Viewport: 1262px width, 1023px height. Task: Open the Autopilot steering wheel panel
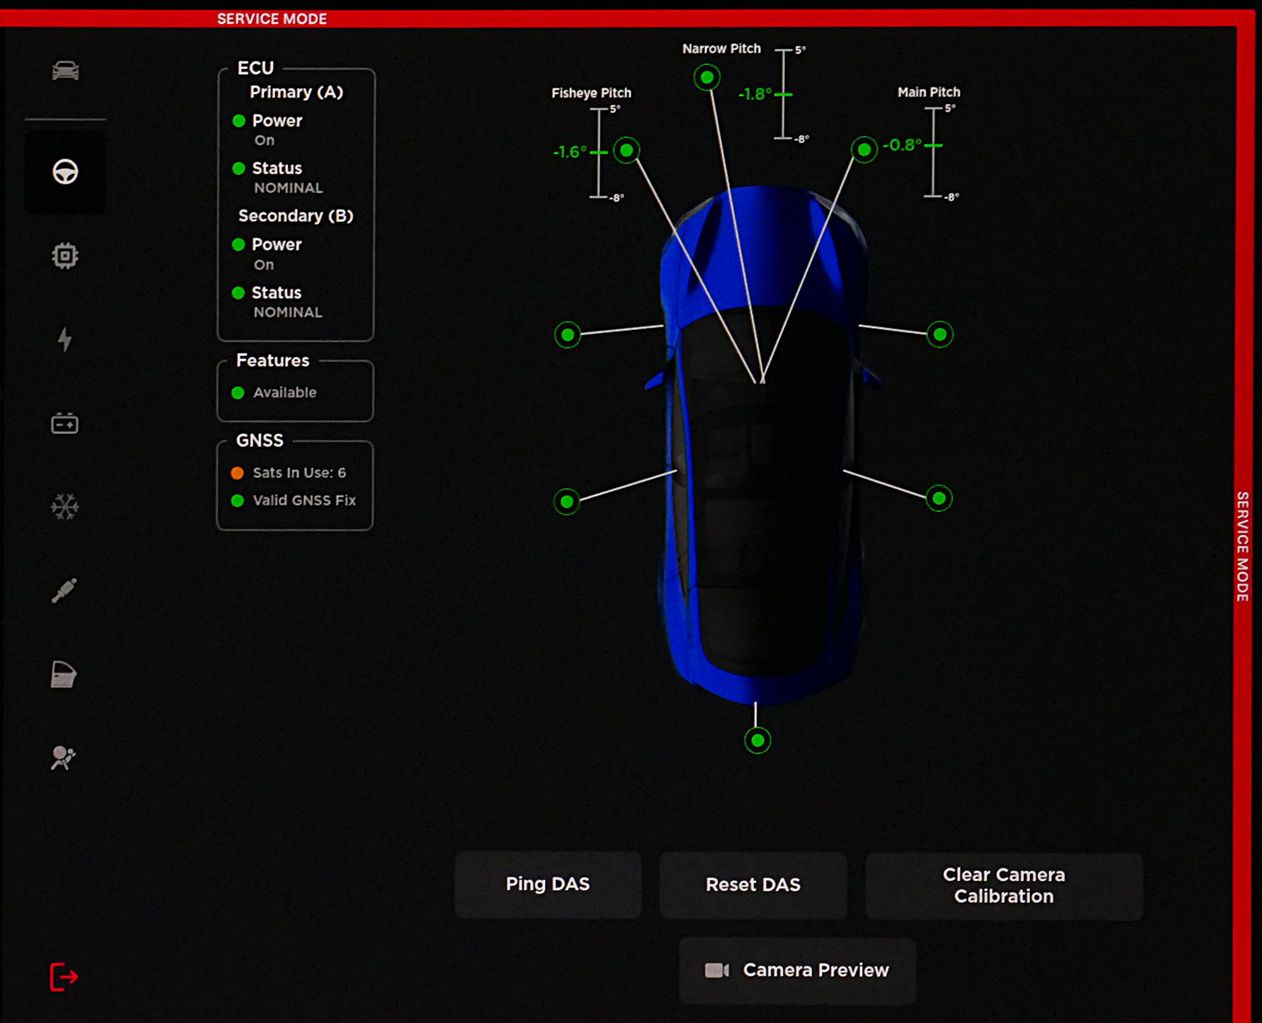64,172
